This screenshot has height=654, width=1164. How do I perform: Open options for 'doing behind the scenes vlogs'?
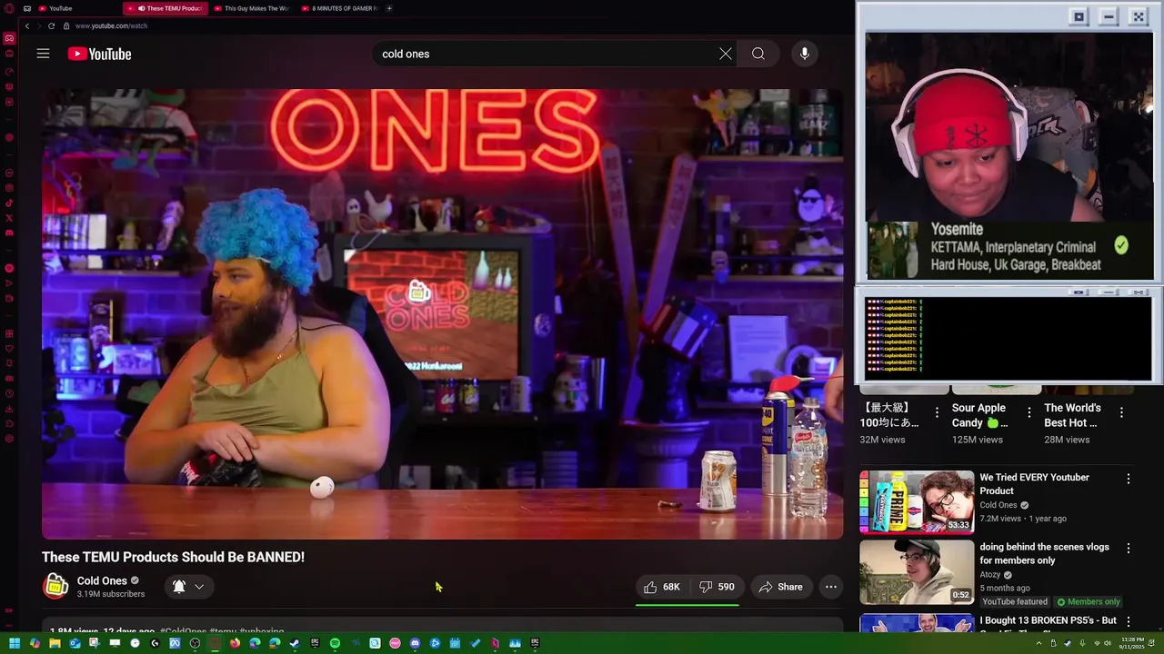(x=1129, y=549)
